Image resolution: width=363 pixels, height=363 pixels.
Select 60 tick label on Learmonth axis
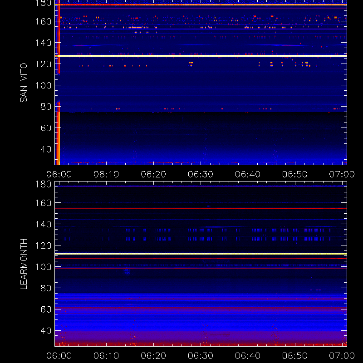tap(46, 309)
